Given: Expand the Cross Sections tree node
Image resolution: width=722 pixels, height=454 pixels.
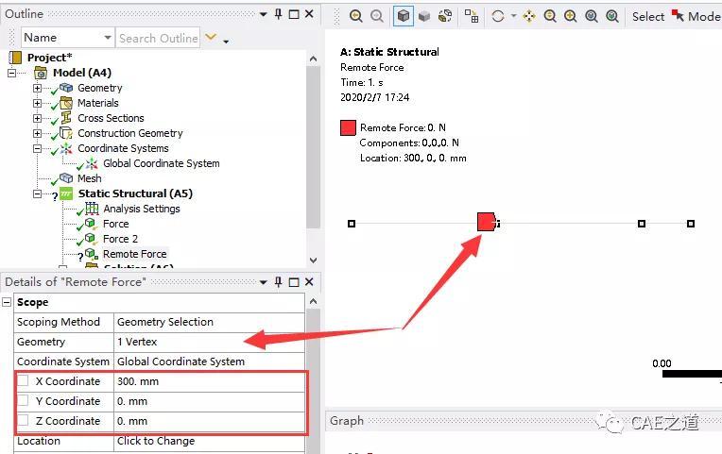Looking at the screenshot, I should (x=37, y=118).
